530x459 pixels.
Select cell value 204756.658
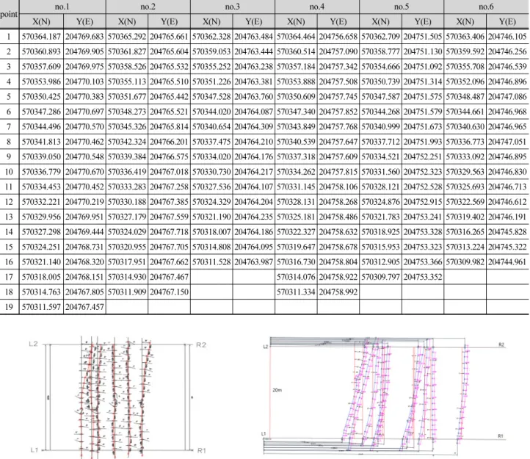point(338,37)
